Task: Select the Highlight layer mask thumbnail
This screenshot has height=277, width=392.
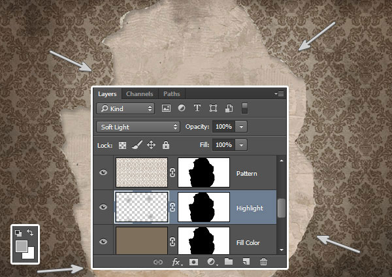Action: point(204,208)
